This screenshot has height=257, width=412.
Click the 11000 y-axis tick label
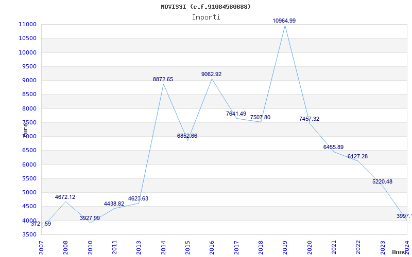27,24
